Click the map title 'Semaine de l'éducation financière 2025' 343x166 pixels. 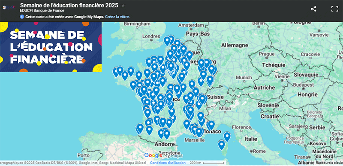tap(69, 6)
